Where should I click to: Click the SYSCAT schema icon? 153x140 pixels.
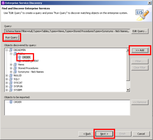(x=11, y=83)
